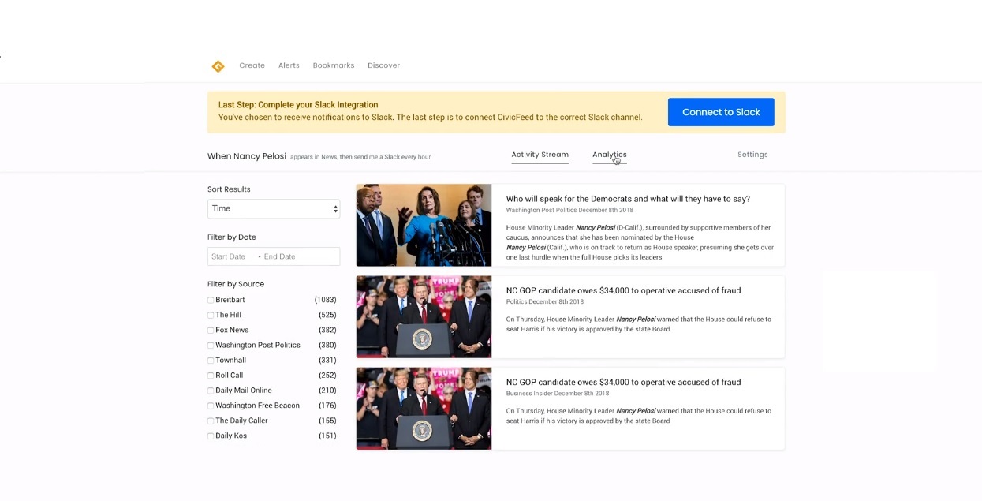Screen dimensions: 982x501
Task: Click the Connect to Slack button
Action: (x=720, y=112)
